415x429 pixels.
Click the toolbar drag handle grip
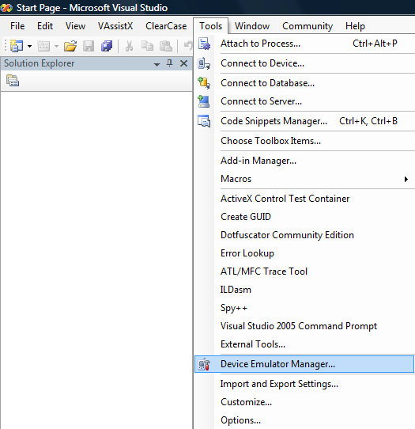coord(6,46)
